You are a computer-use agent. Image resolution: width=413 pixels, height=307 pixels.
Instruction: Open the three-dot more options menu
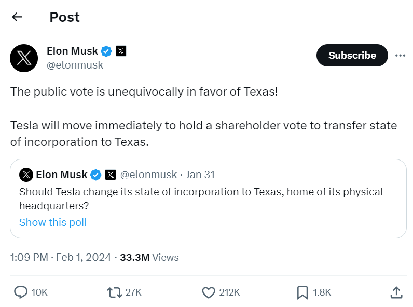click(x=400, y=56)
